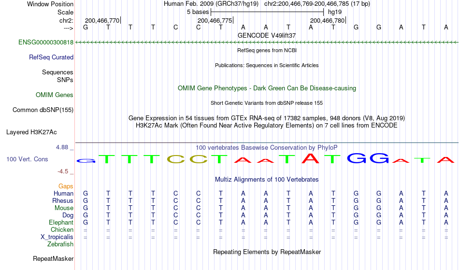Click the -4.5 lower conservation value
This screenshot has height=270, width=459.
pos(63,171)
